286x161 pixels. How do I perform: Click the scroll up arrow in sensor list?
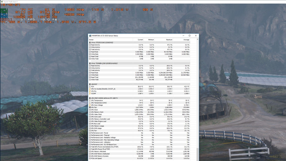coord(198,40)
